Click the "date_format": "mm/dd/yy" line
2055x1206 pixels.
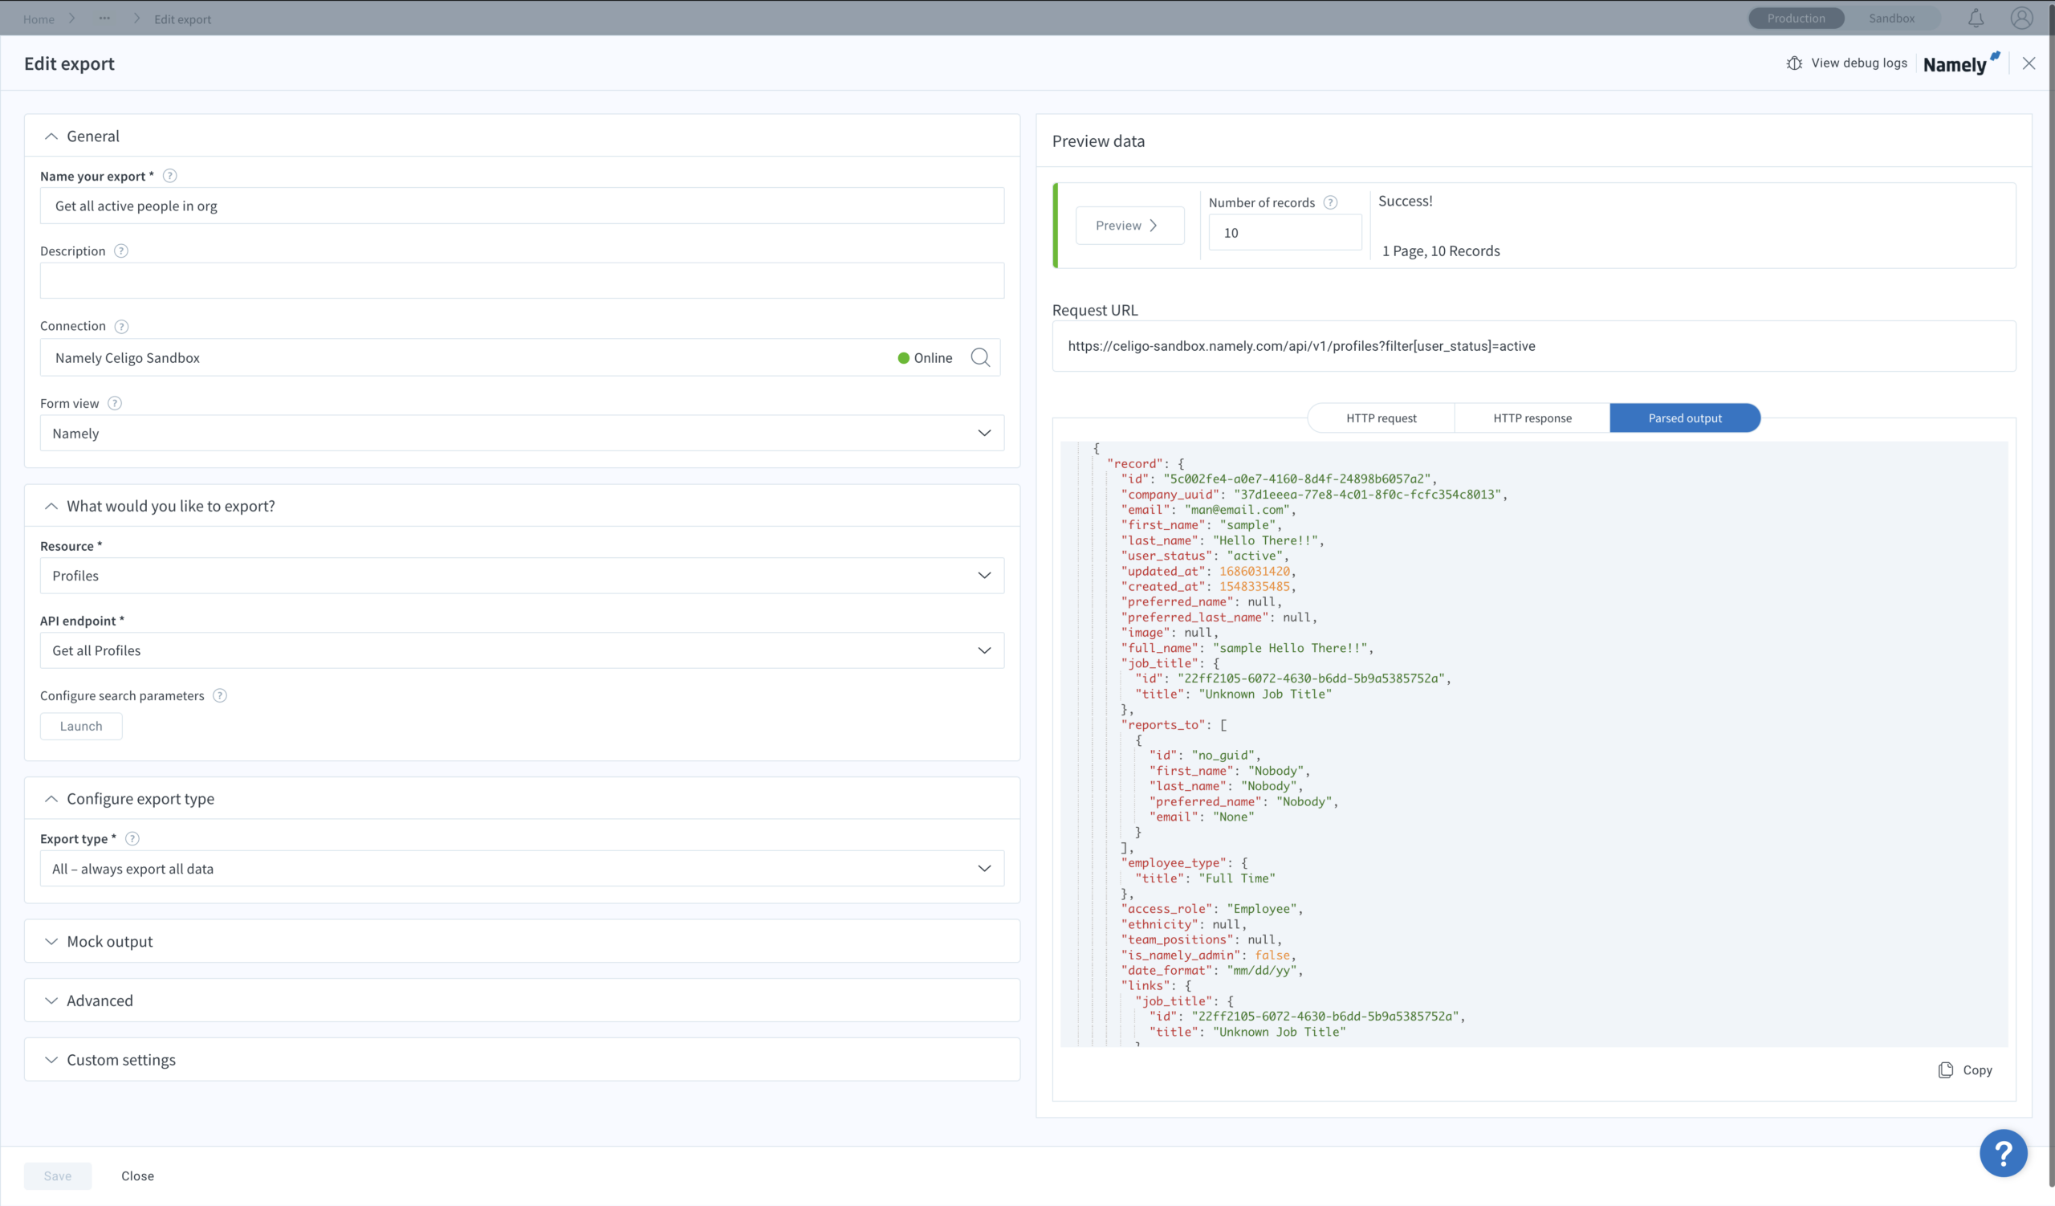[x=1211, y=972]
